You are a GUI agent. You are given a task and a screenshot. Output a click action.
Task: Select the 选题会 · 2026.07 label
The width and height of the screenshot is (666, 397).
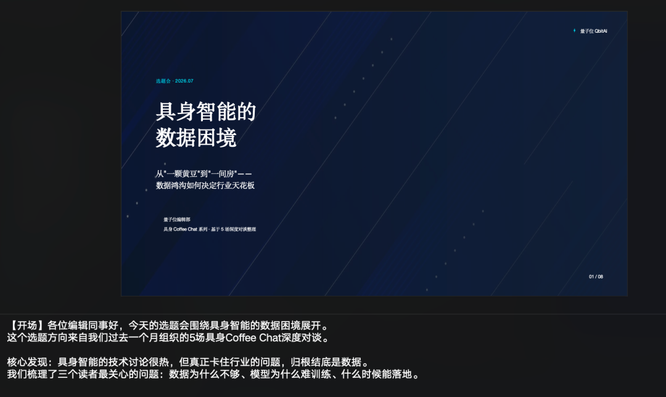[174, 81]
